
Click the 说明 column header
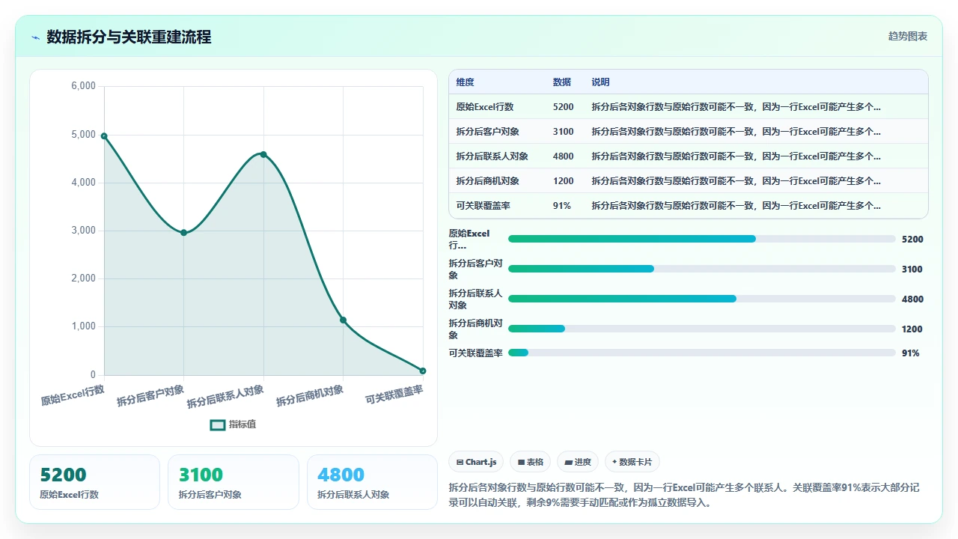600,82
